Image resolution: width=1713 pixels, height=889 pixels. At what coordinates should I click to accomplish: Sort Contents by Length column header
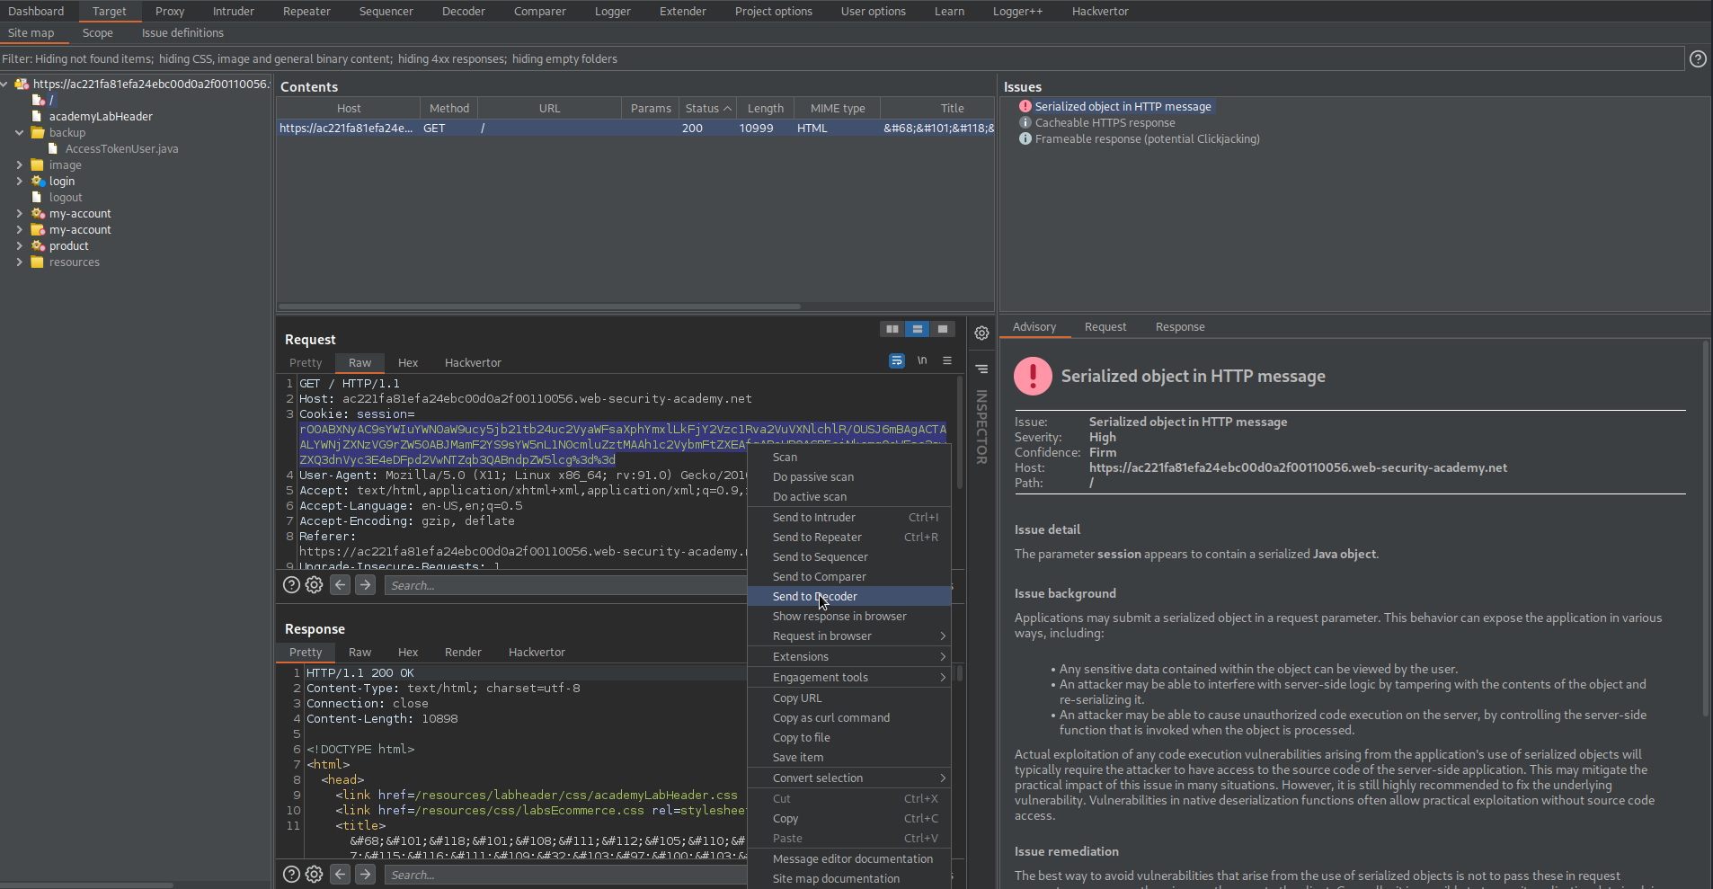[x=766, y=108]
